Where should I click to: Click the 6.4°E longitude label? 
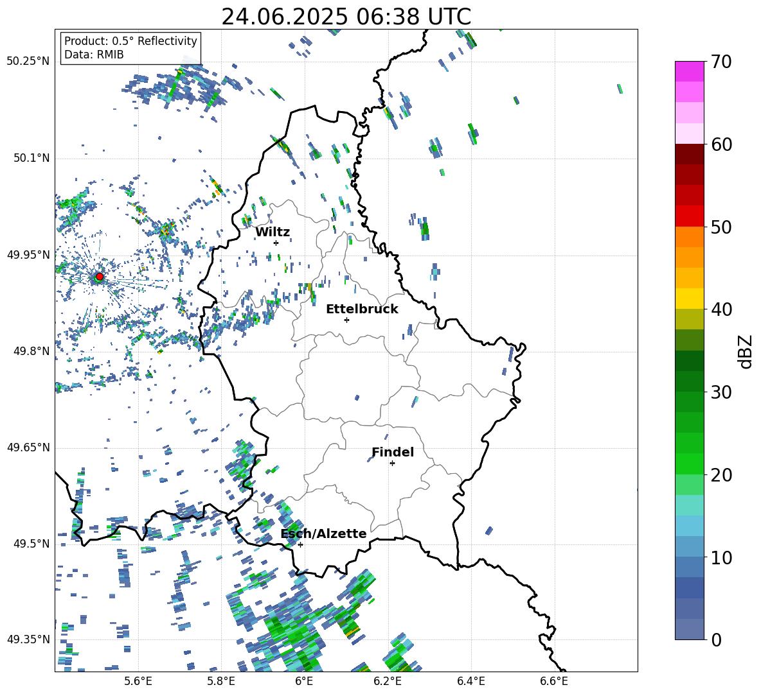pos(470,681)
